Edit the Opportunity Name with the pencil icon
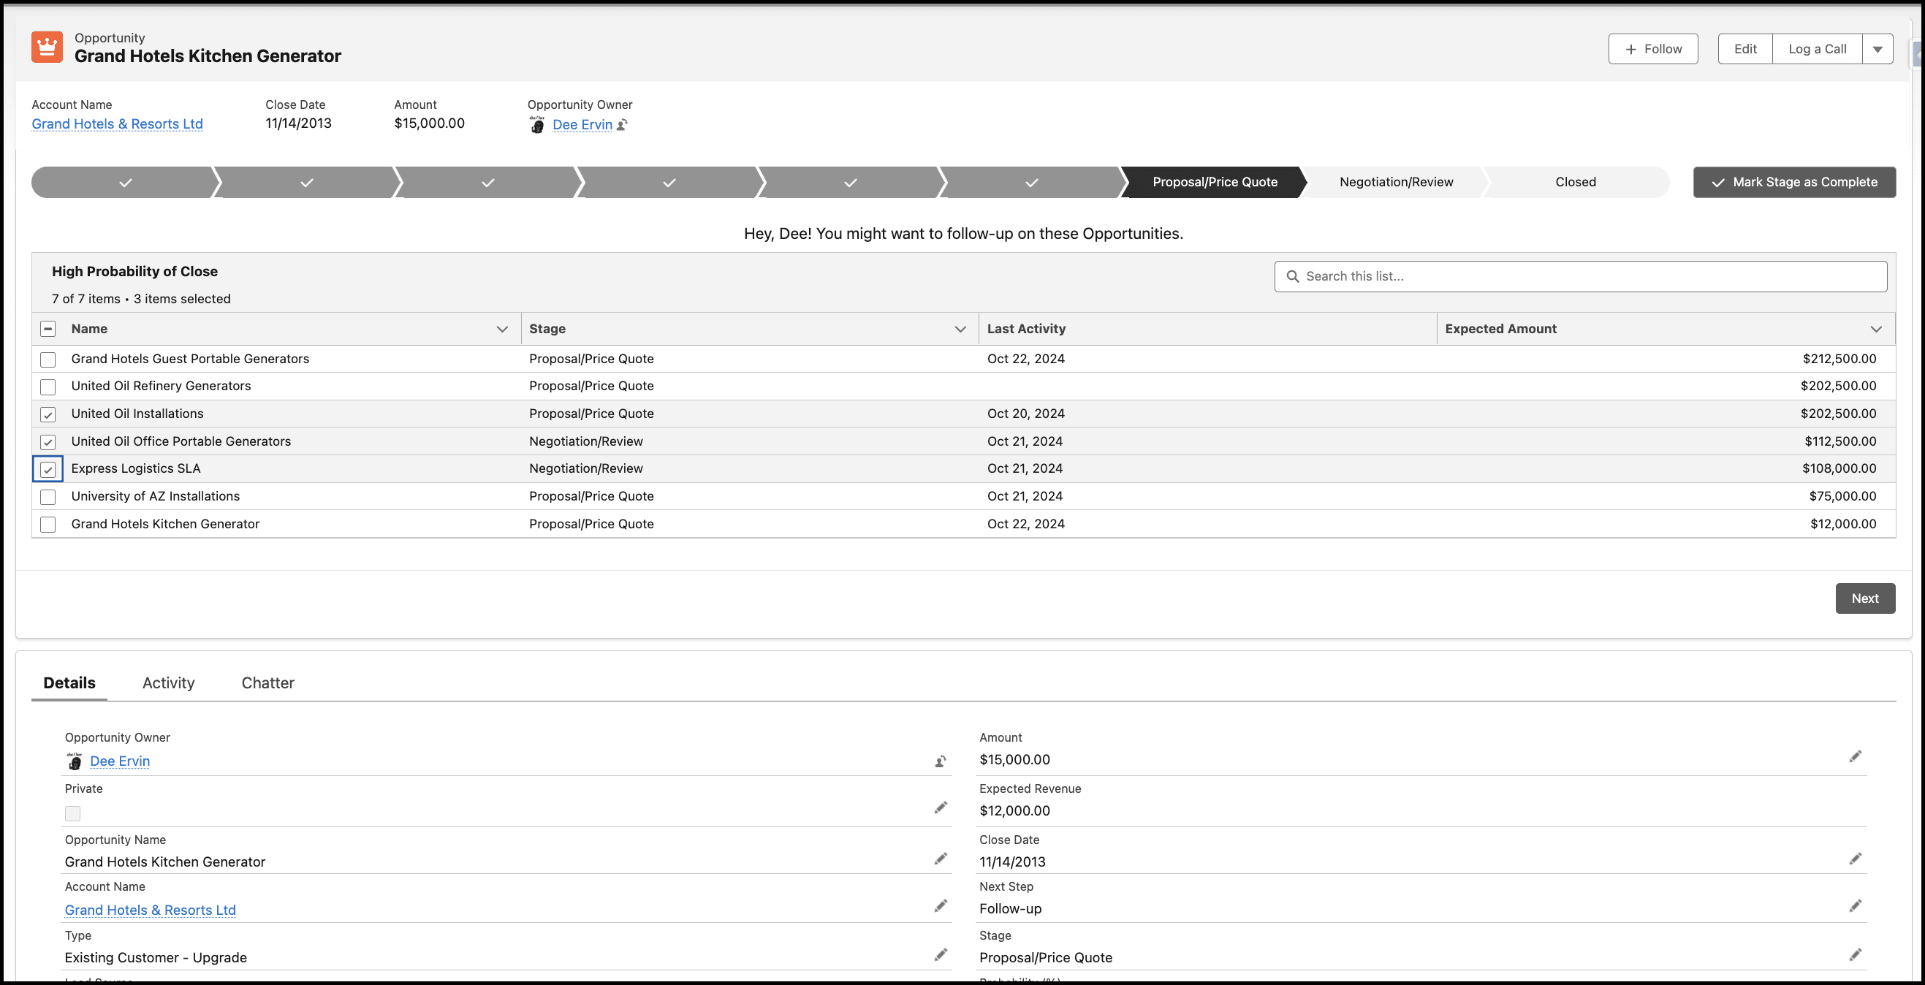The height and width of the screenshot is (985, 1925). (x=940, y=858)
